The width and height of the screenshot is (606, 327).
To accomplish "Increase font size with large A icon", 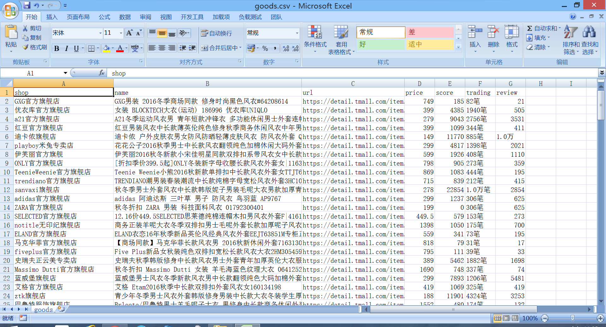I will 129,33.
